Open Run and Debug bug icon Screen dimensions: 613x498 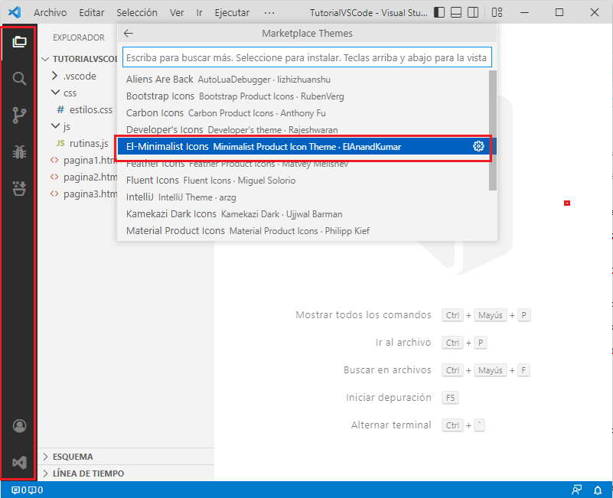tap(19, 152)
